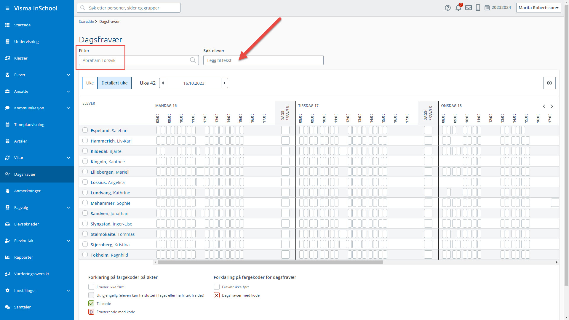The width and height of the screenshot is (569, 320).
Task: Focus the top person search field
Action: 128,8
